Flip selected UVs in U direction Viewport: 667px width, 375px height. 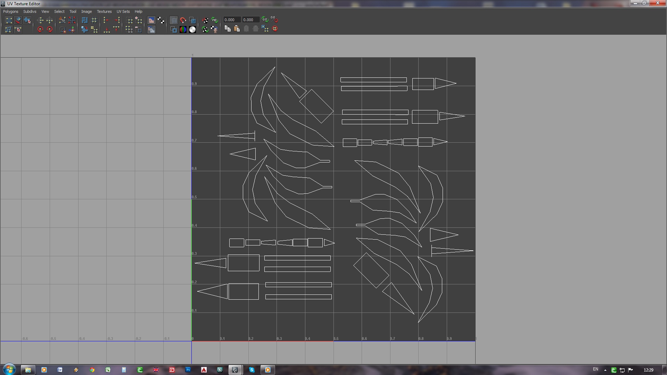click(40, 20)
